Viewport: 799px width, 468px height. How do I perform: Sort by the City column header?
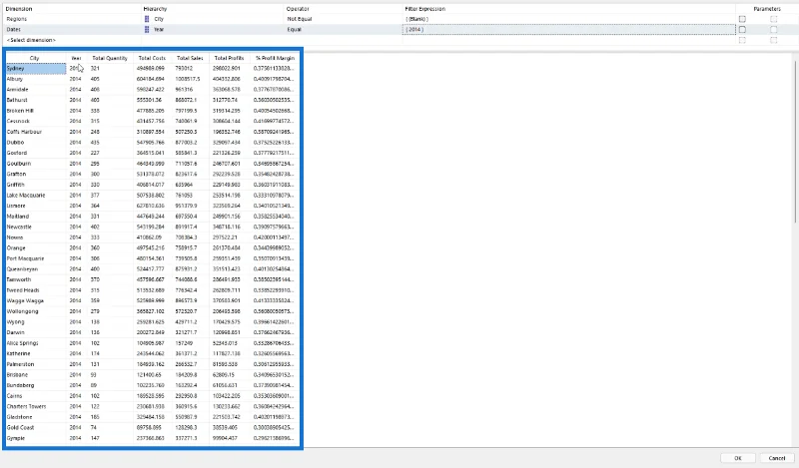(35, 58)
